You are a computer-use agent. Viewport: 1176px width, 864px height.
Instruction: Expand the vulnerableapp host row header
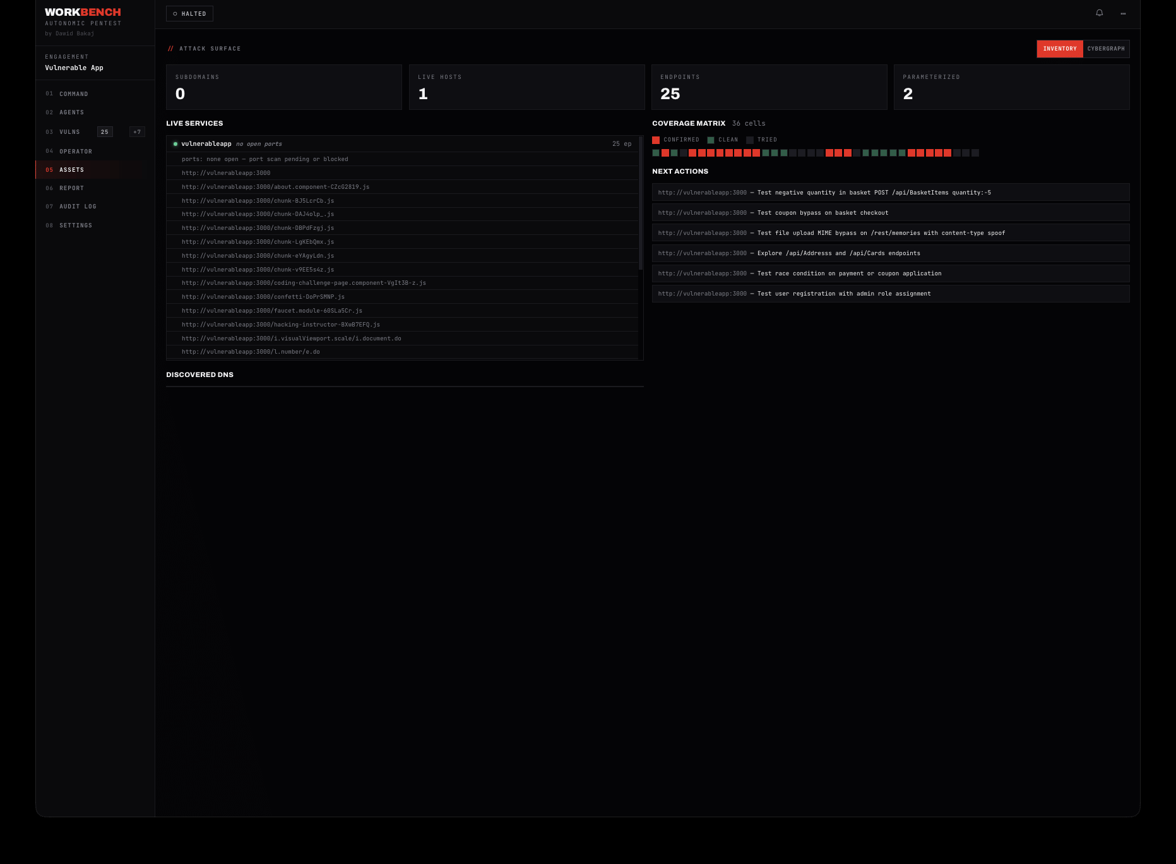click(x=402, y=144)
